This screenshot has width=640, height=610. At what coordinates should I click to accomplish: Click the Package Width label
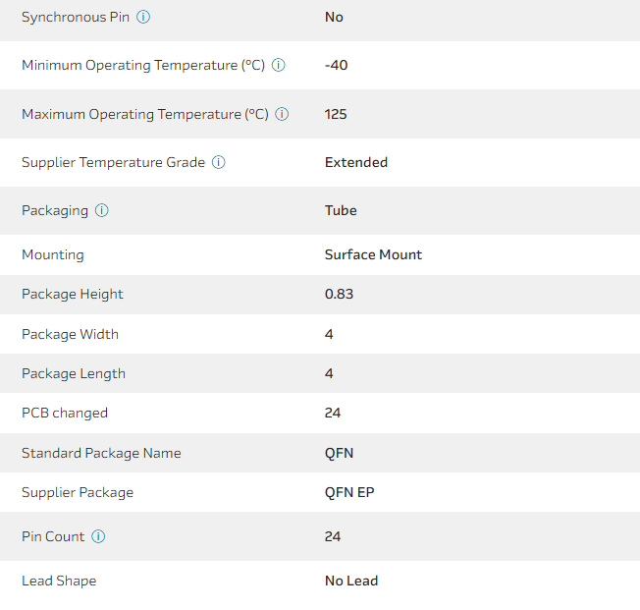(70, 334)
